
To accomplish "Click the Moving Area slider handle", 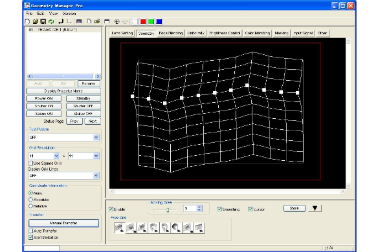I will [168, 210].
